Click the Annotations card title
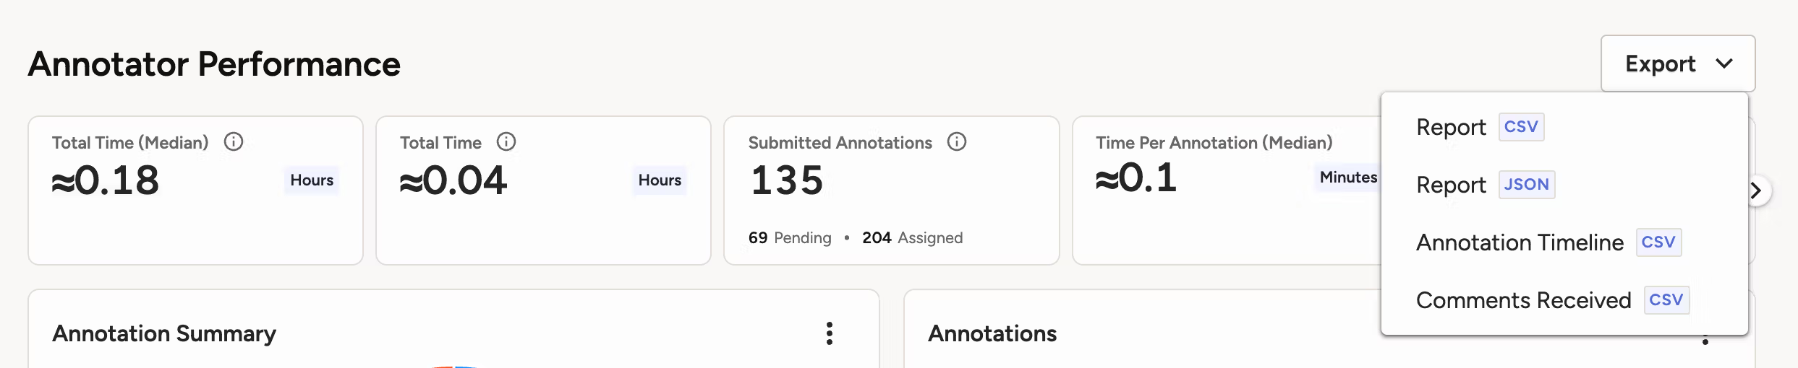Image resolution: width=1798 pixels, height=368 pixels. coord(992,333)
